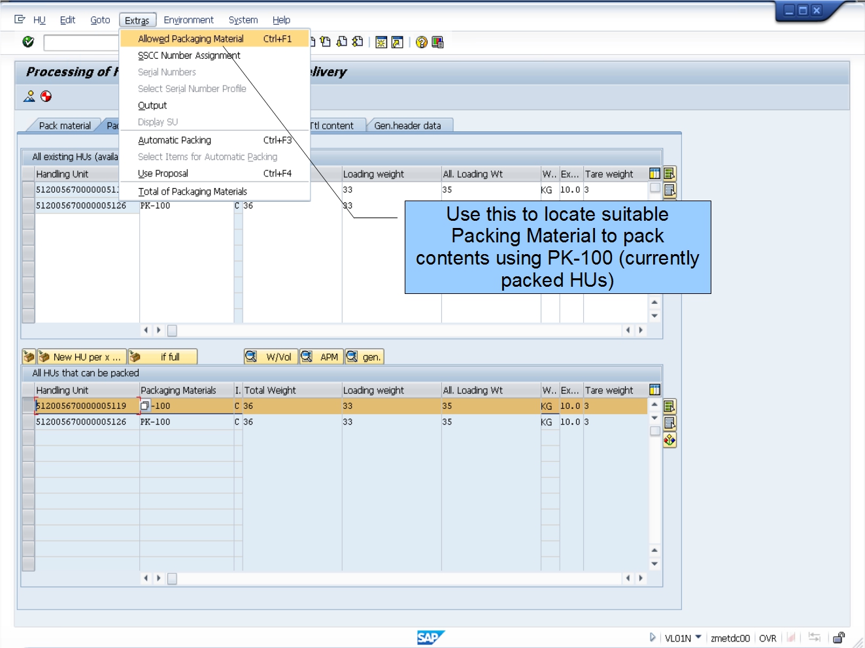This screenshot has height=648, width=865.
Task: Choose Use Proposal menu entry
Action: pyautogui.click(x=214, y=173)
